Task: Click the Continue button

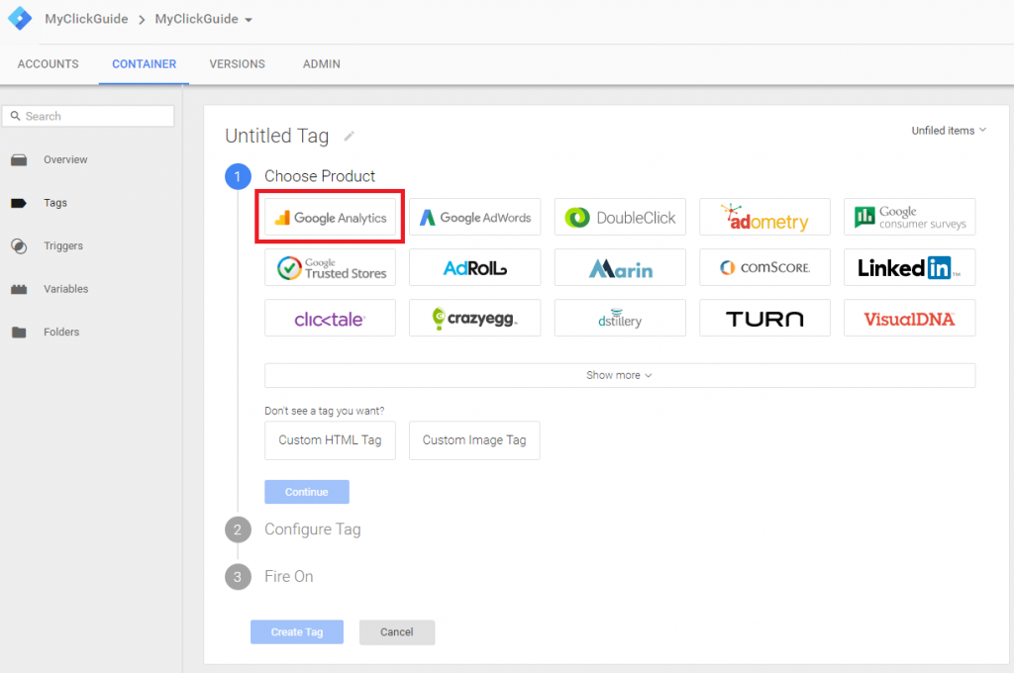Action: 307,492
